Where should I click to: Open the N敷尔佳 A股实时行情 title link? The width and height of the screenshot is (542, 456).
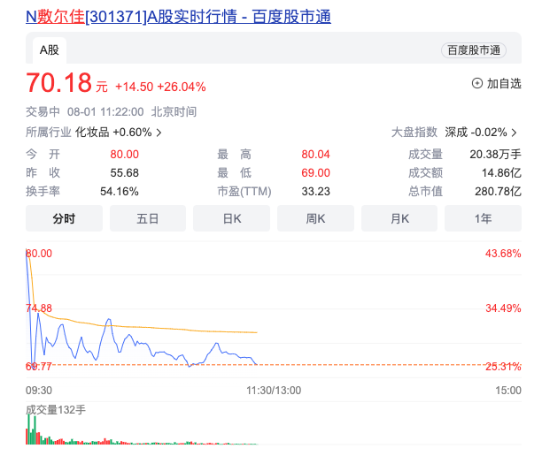pos(178,16)
